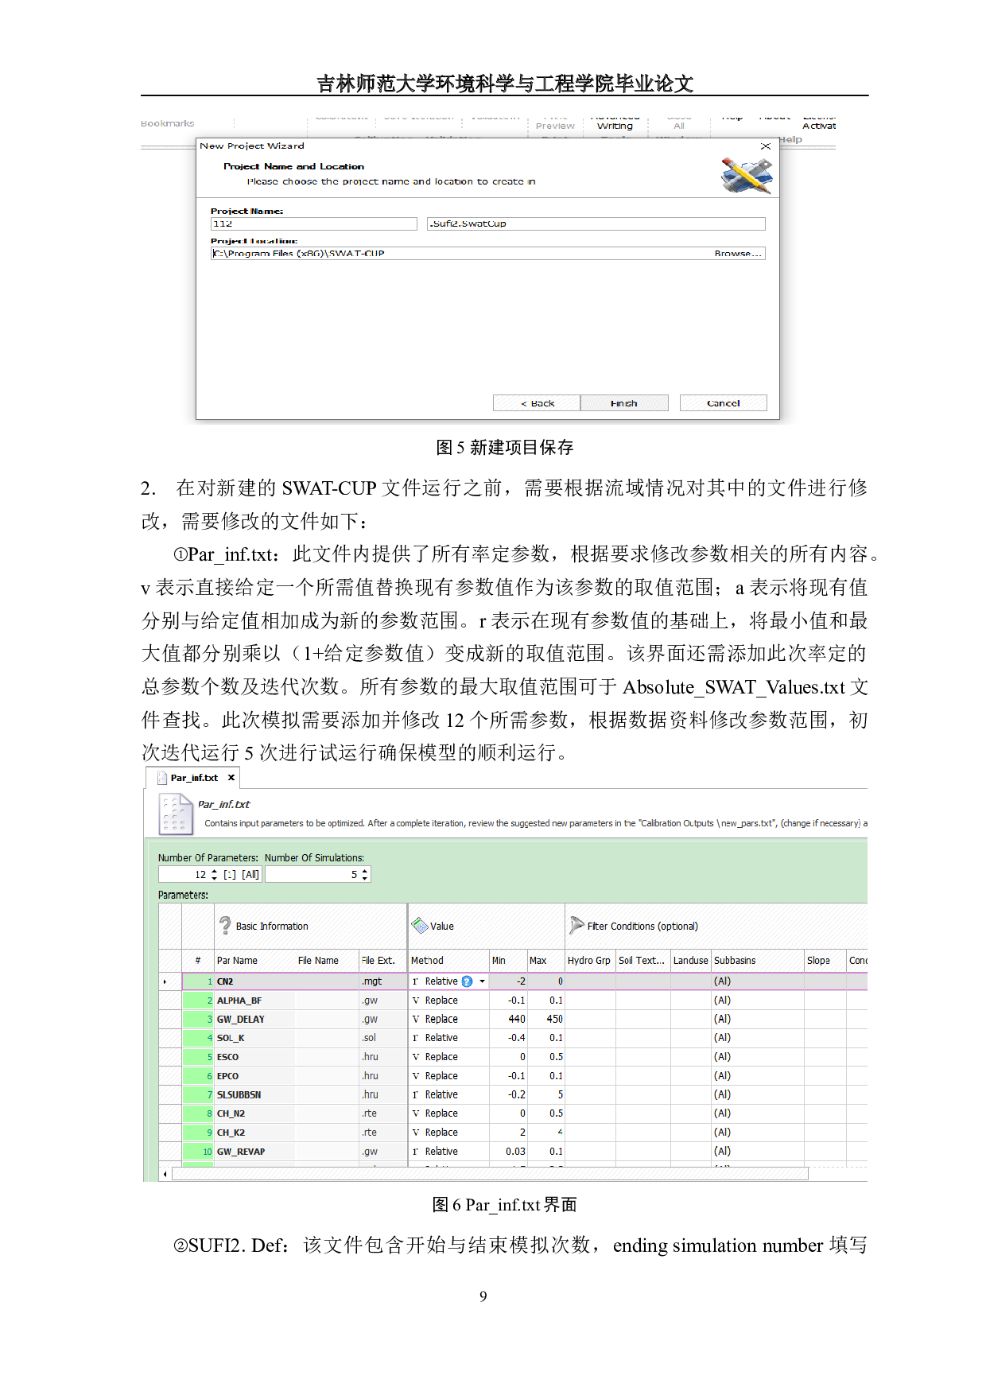Click the Value column group icon
Screen dimensions: 986x1395
click(419, 926)
